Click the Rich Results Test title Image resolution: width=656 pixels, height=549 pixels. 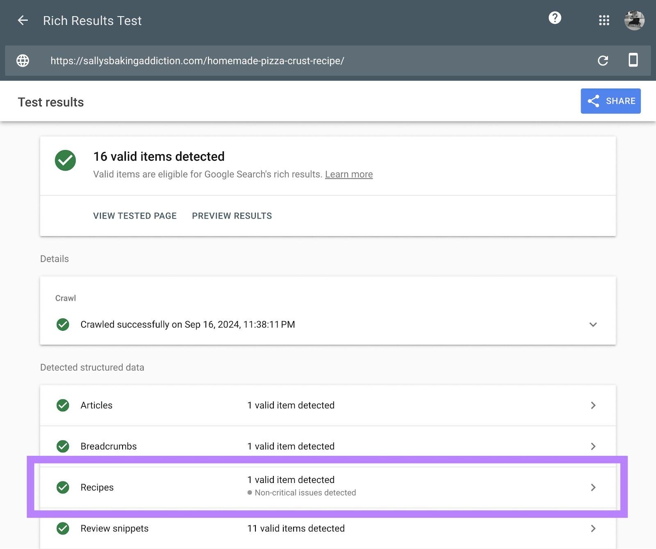92,21
